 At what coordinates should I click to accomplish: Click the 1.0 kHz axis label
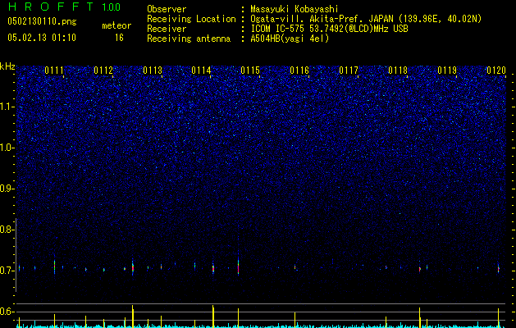[x=7, y=148]
